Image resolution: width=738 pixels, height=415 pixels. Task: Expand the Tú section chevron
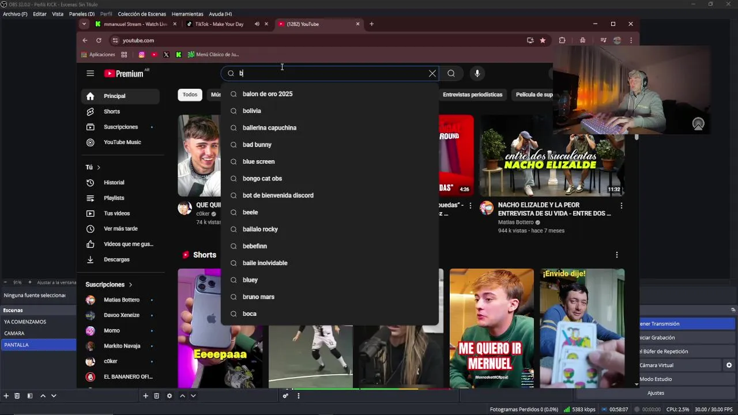tap(99, 167)
